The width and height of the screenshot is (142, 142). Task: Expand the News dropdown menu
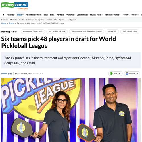pyautogui.click(x=20, y=15)
